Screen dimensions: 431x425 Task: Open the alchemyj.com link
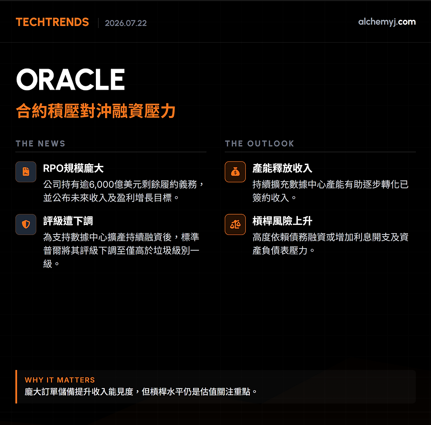coord(387,22)
